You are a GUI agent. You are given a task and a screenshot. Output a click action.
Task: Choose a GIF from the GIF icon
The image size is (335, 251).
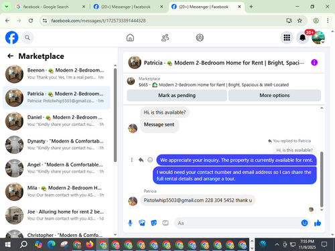coord(165,223)
